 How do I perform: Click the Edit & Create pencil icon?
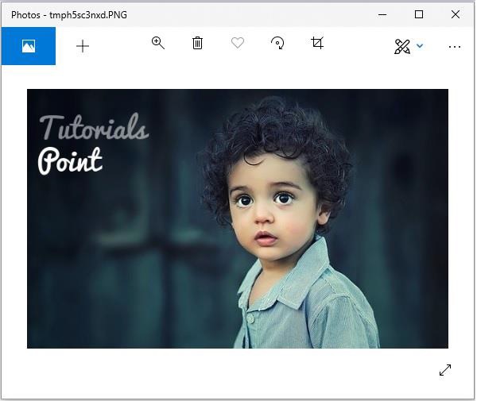click(402, 47)
